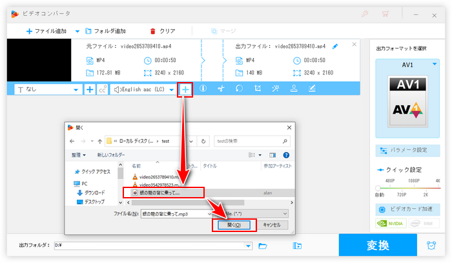Go back in Open dialog
Image resolution: width=452 pixels, height=263 pixels.
point(72,141)
